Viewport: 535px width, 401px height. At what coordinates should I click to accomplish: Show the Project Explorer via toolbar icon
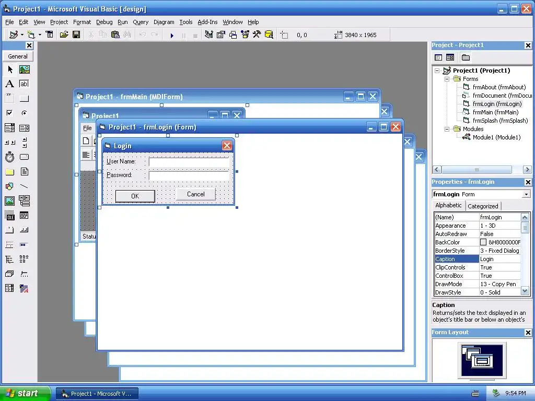click(209, 34)
